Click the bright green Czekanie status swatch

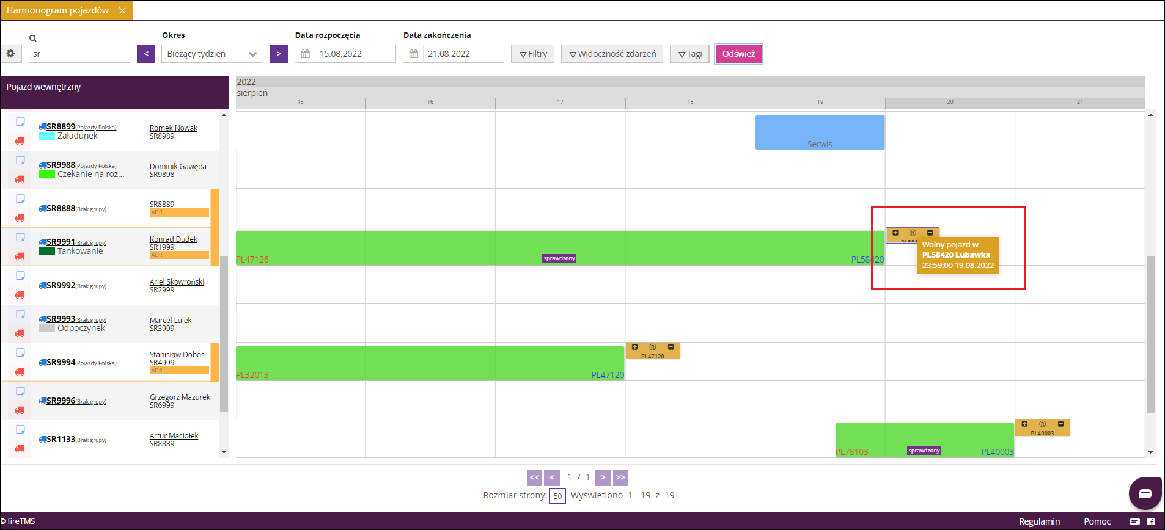46,175
